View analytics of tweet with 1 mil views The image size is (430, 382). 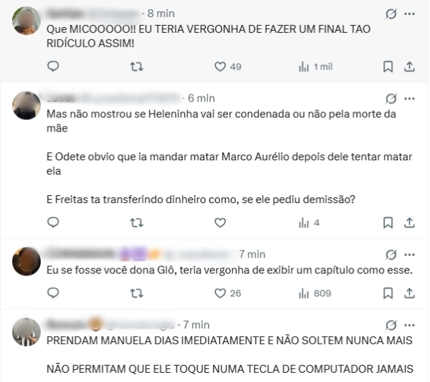[315, 67]
